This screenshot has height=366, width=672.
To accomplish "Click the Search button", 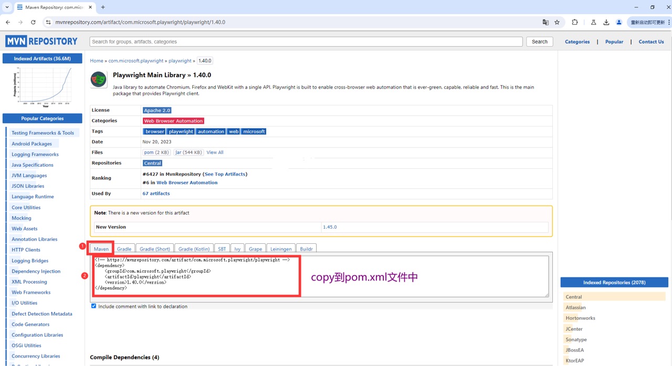I will [539, 41].
